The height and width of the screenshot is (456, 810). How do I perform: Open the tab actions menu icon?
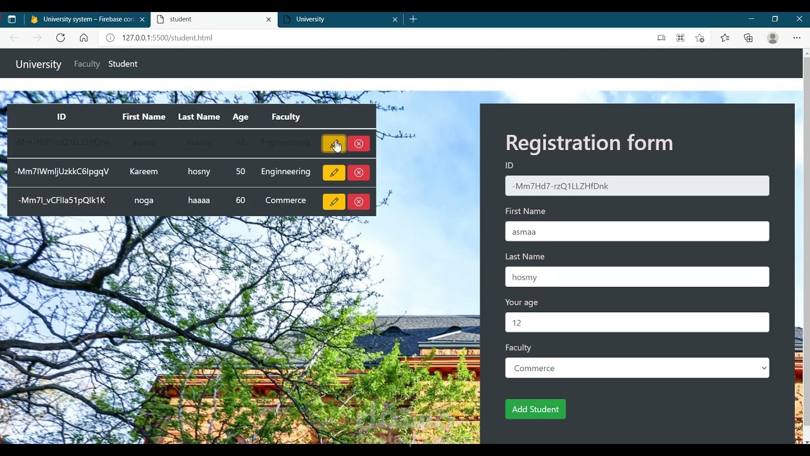tap(11, 19)
